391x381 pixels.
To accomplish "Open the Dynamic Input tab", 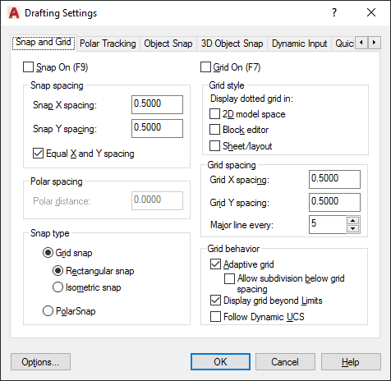I will pyautogui.click(x=299, y=44).
